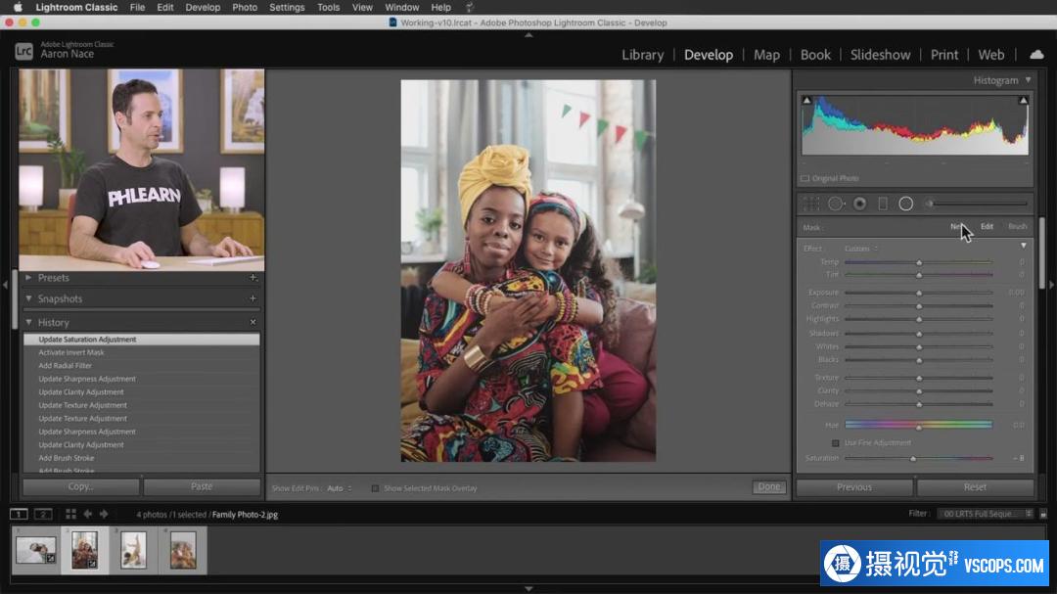Open the Develop menu
This screenshot has height=594, width=1057.
(x=203, y=8)
